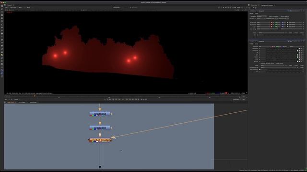
Task: Open the color picker for Grade offset
Action: pyautogui.click(x=299, y=59)
